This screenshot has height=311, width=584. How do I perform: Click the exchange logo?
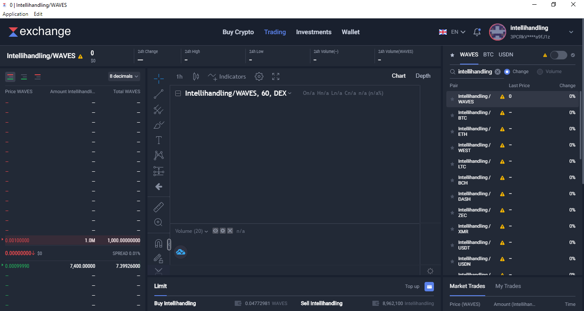coord(40,32)
